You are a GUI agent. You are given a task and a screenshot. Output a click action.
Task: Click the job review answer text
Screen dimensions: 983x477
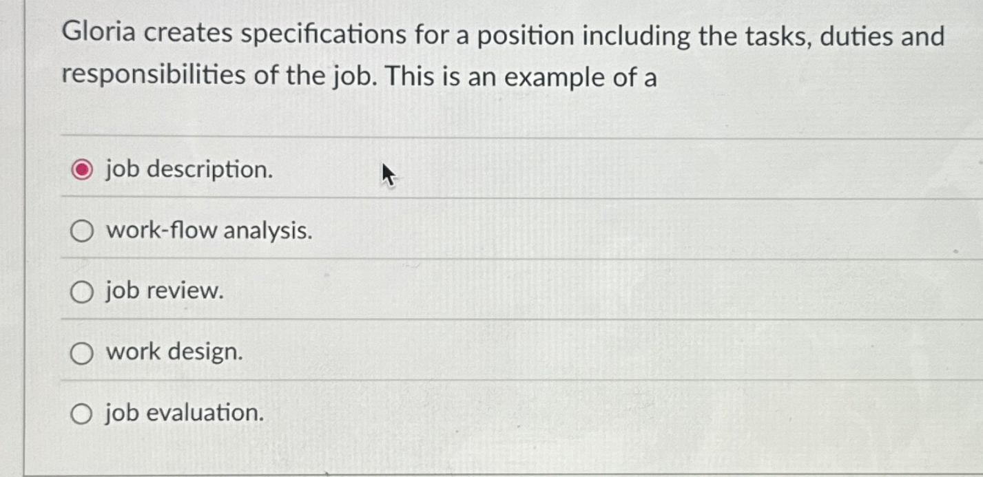coord(163,292)
